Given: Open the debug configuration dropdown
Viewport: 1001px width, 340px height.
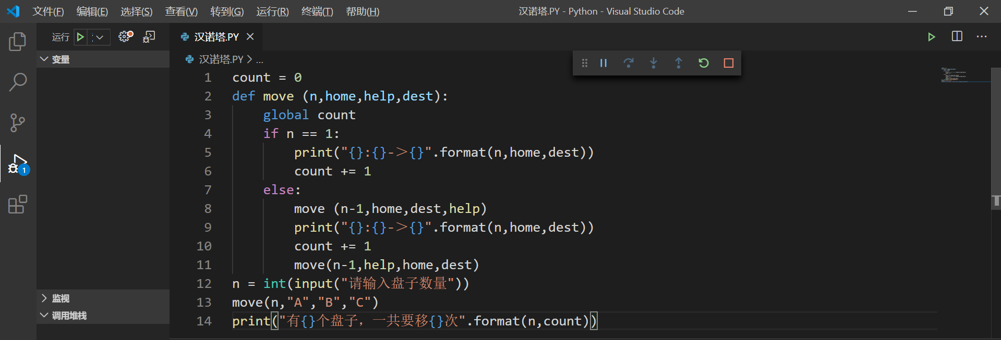Looking at the screenshot, I should coord(99,37).
